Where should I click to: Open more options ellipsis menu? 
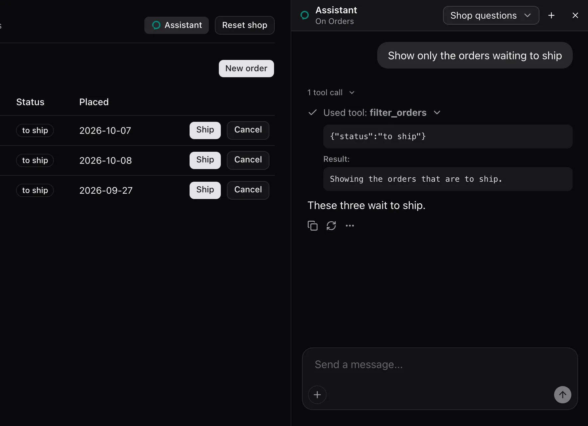pyautogui.click(x=350, y=226)
